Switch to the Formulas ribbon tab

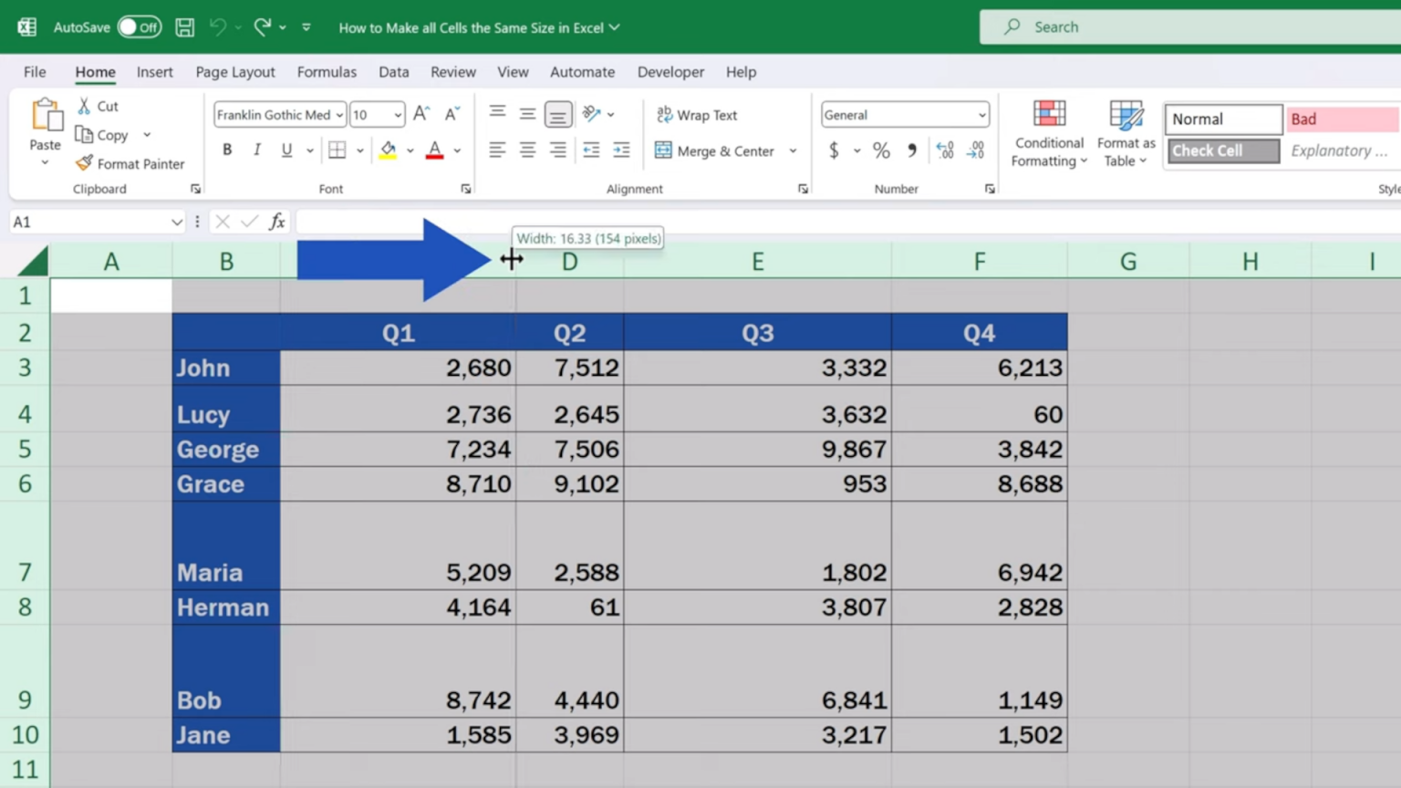pos(327,71)
